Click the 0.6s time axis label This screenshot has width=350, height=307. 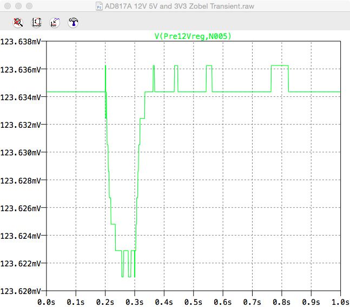(x=223, y=302)
